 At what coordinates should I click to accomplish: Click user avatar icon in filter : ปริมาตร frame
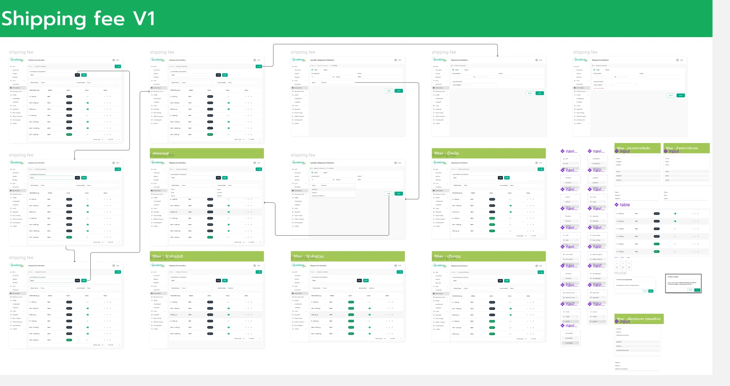point(537,265)
